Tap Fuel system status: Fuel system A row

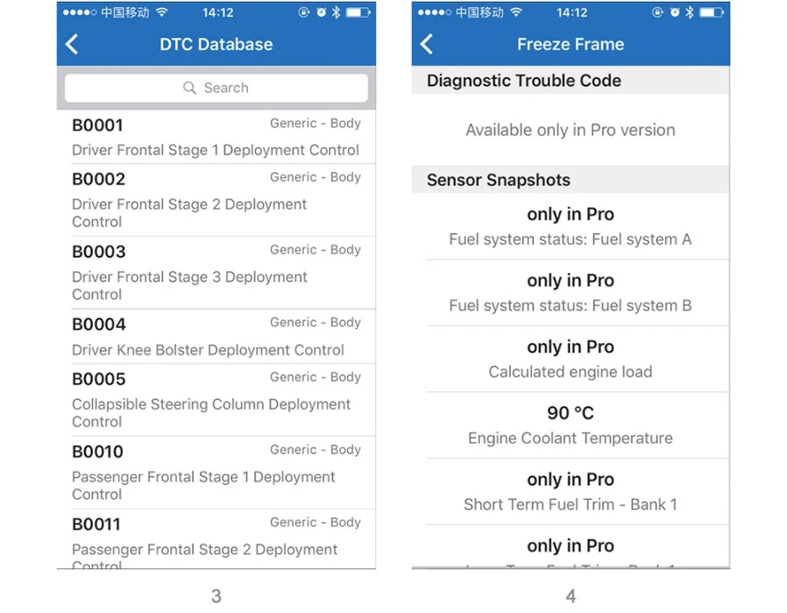click(x=571, y=226)
